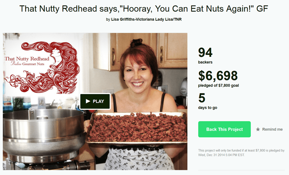Viewport: 289px width, 175px height.
Task: Click the star icon beside Remind me
Action: pyautogui.click(x=258, y=129)
